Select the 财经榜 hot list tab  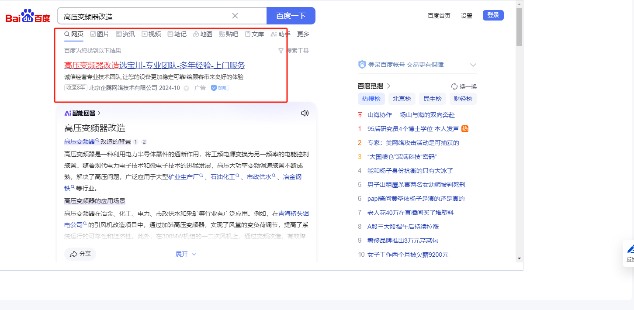(463, 99)
